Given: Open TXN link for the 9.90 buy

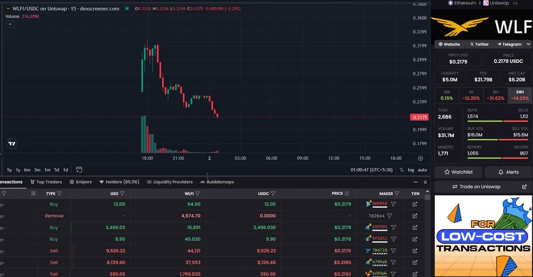Looking at the screenshot, I should click(x=415, y=239).
